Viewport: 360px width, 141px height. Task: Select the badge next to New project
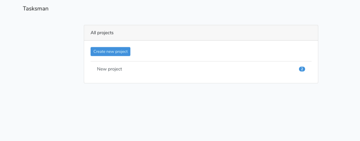pos(302,69)
